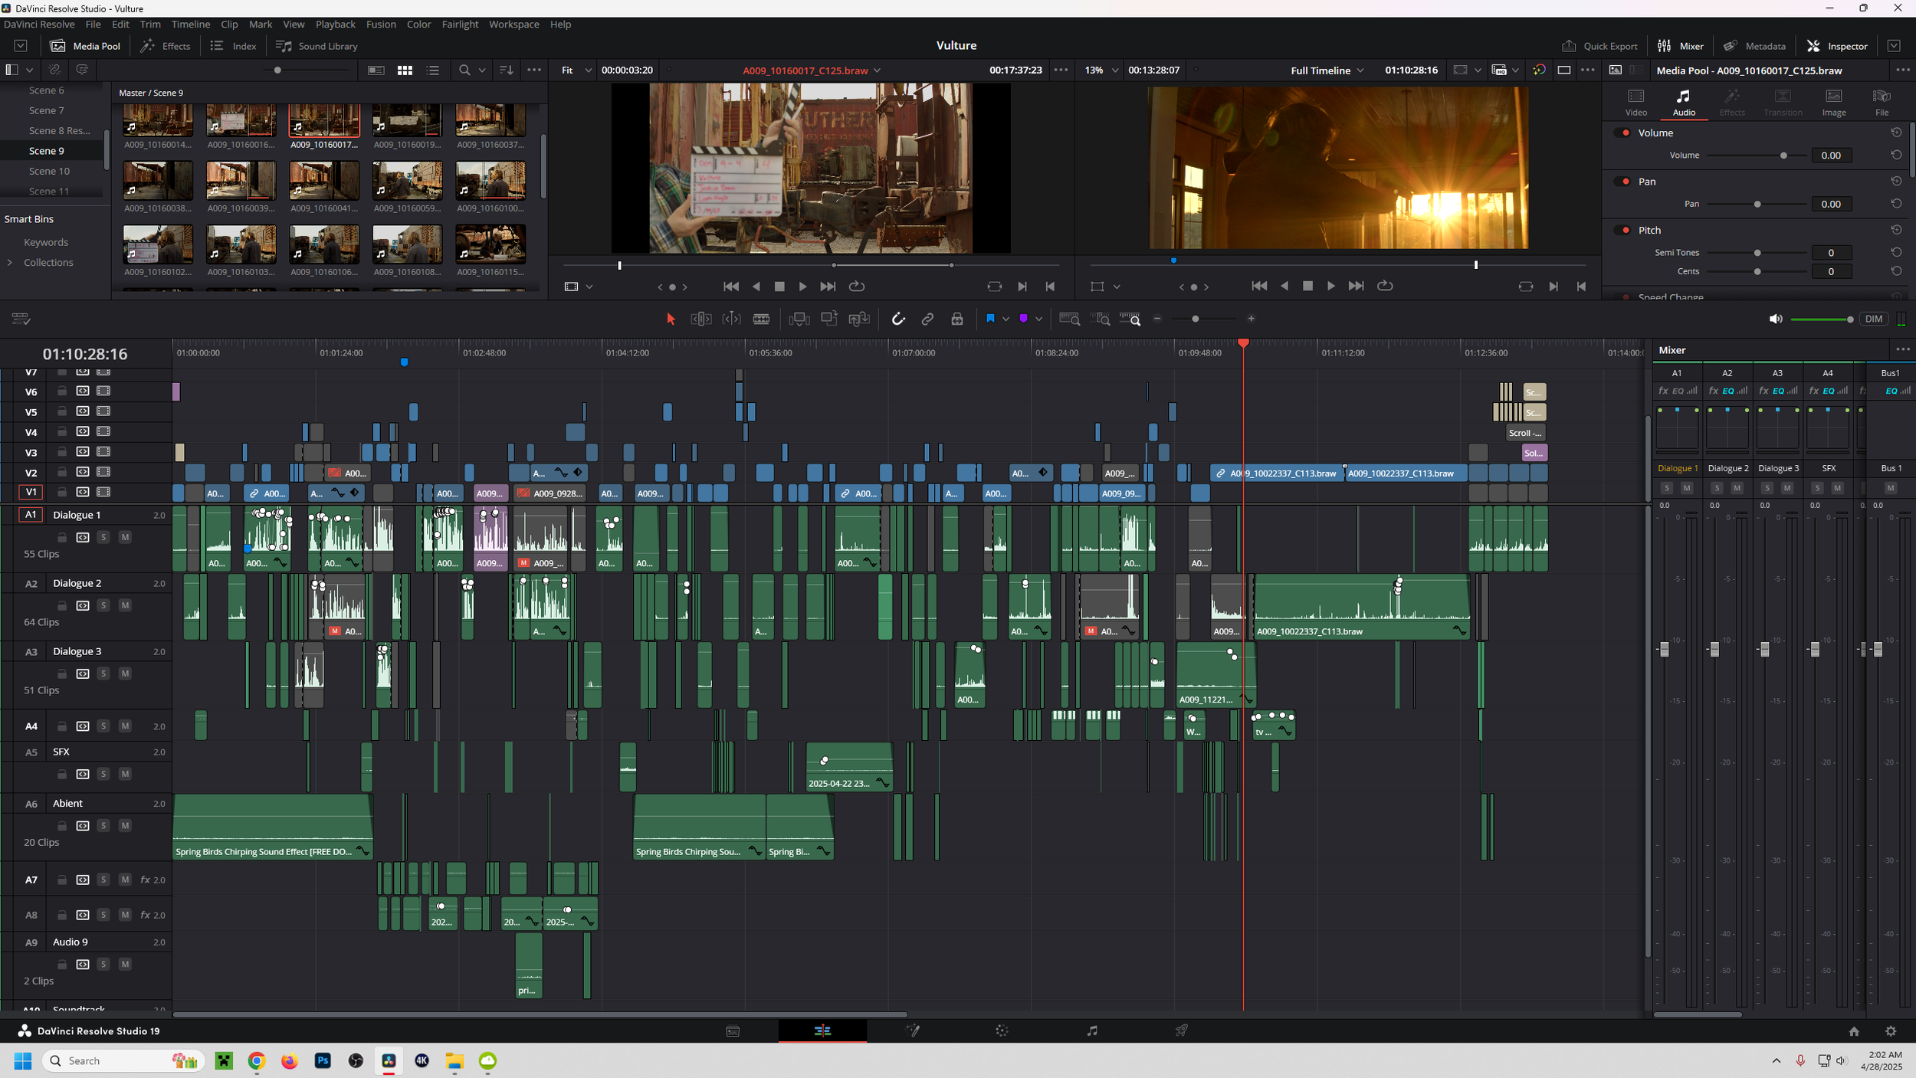Select the Scene 10 bin
1916x1078 pixels.
pyautogui.click(x=49, y=171)
